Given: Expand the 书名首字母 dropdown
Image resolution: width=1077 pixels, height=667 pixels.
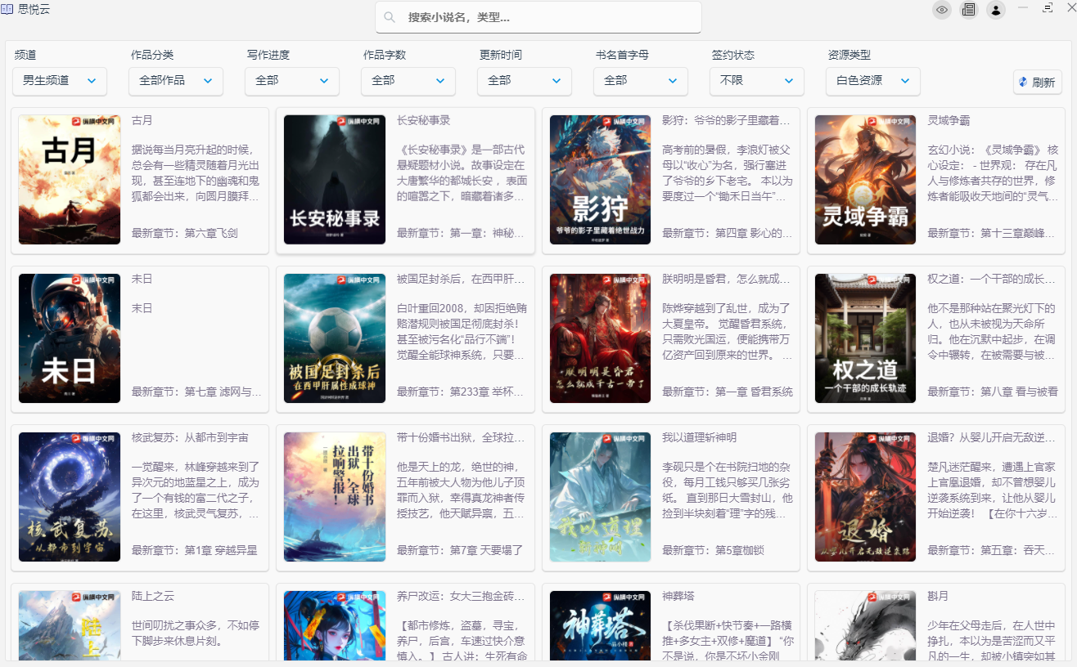Looking at the screenshot, I should point(641,81).
